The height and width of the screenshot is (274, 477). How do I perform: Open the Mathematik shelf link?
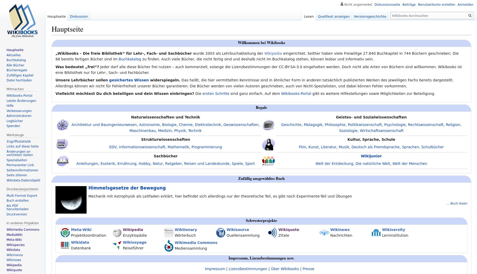pyautogui.click(x=178, y=147)
